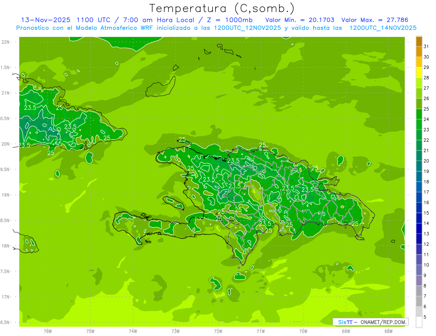Image resolution: width=436 pixels, height=336 pixels.
Task: Pick legend color band between 5 and 6
Action: point(419,312)
